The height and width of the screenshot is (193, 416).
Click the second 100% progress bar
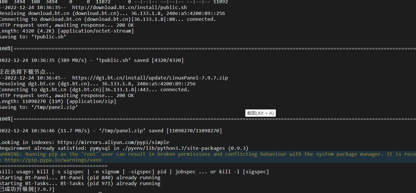click(208, 119)
